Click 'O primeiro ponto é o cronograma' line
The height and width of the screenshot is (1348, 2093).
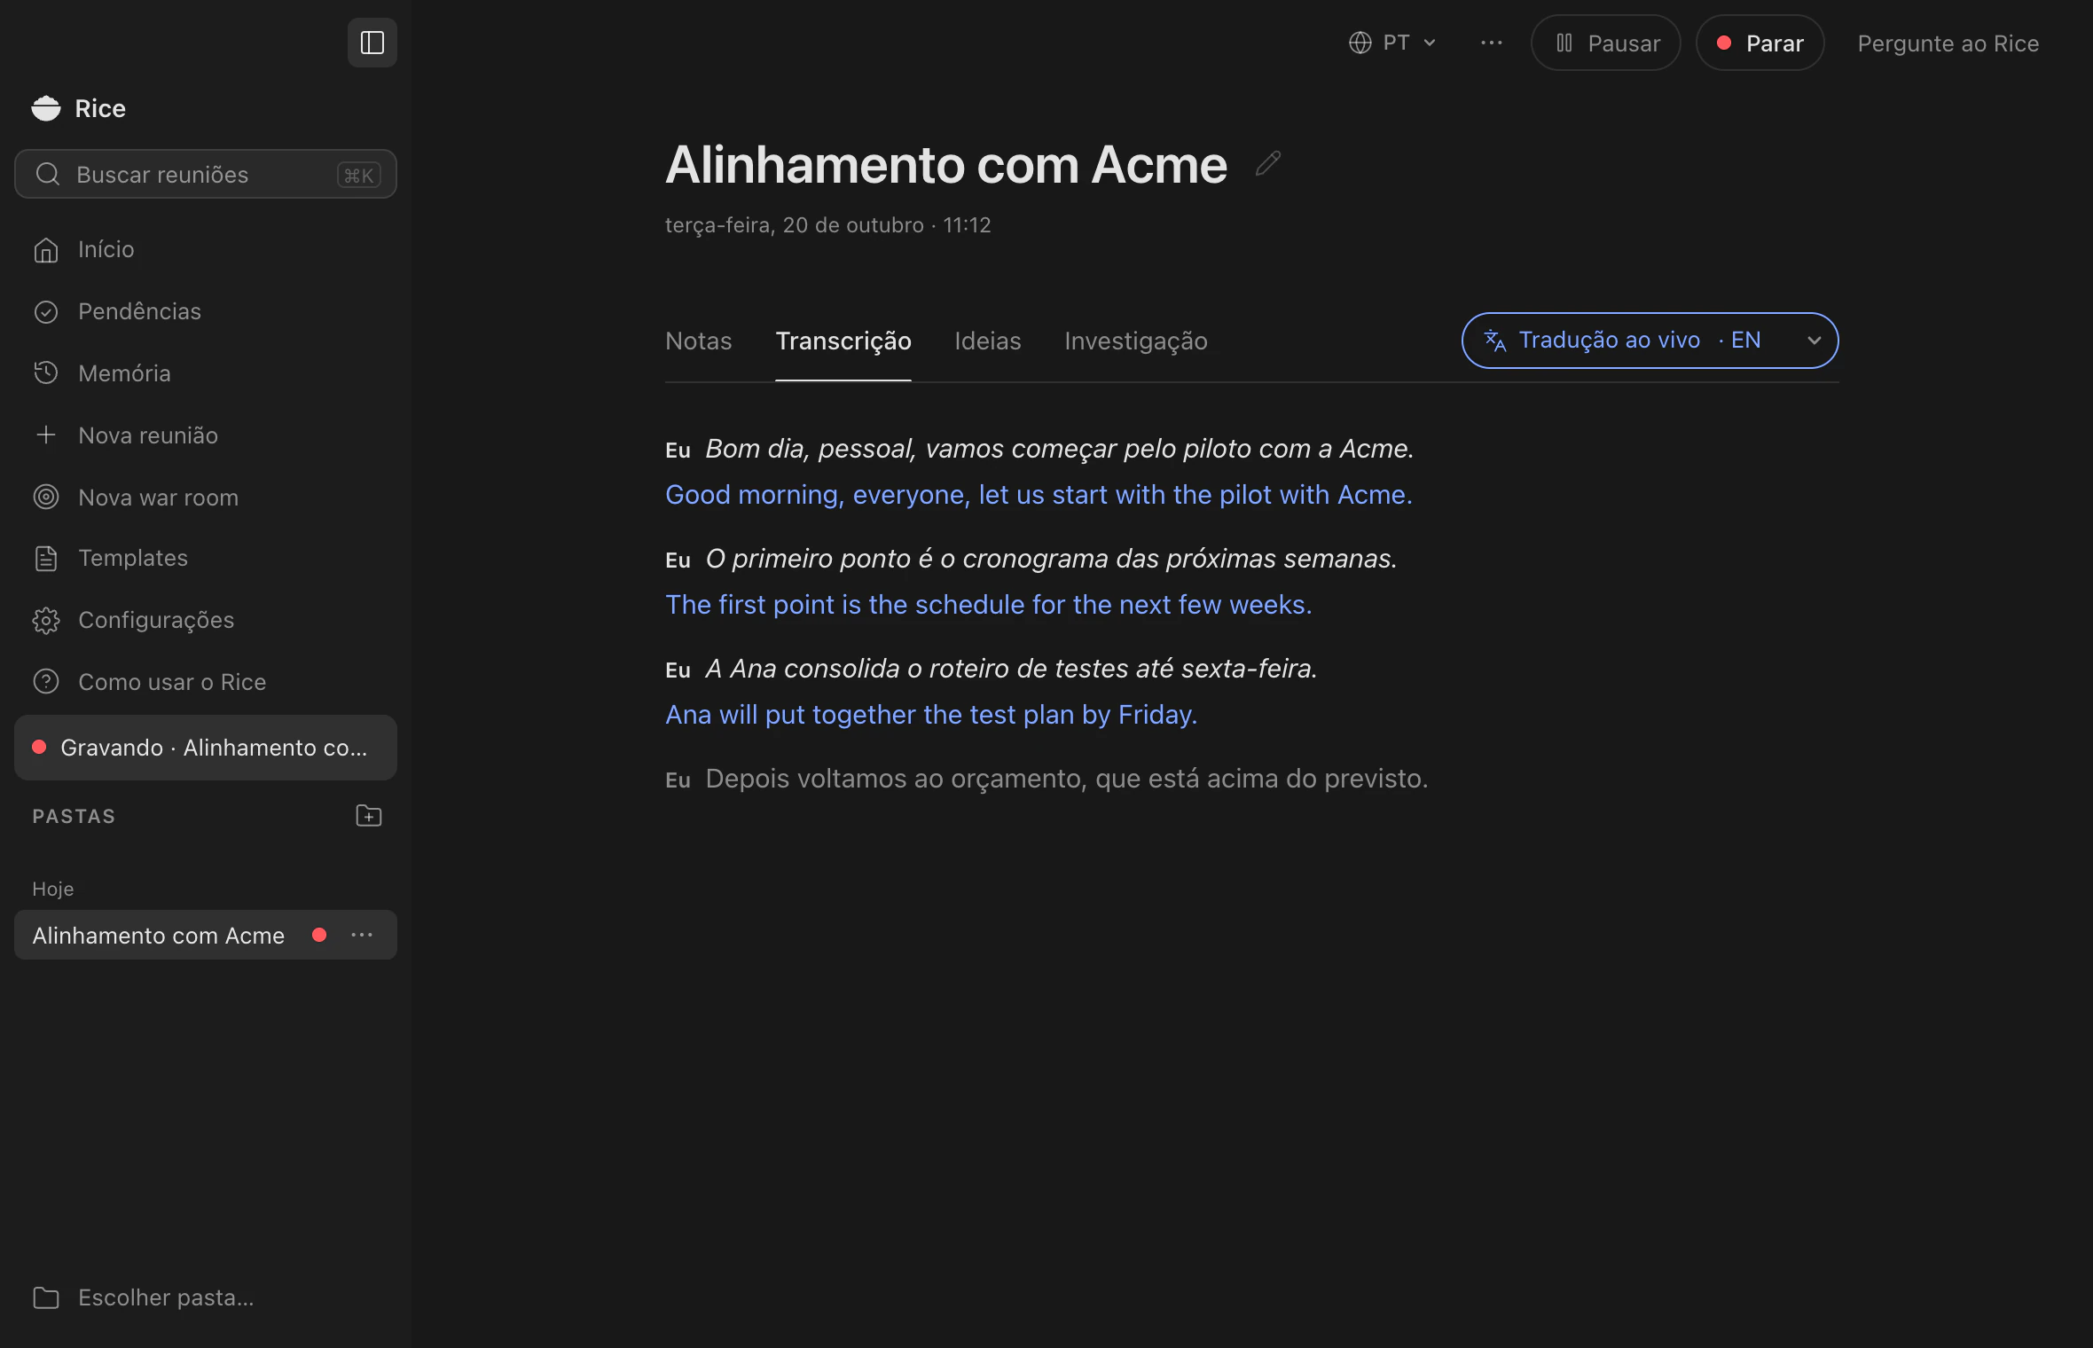coord(1051,559)
